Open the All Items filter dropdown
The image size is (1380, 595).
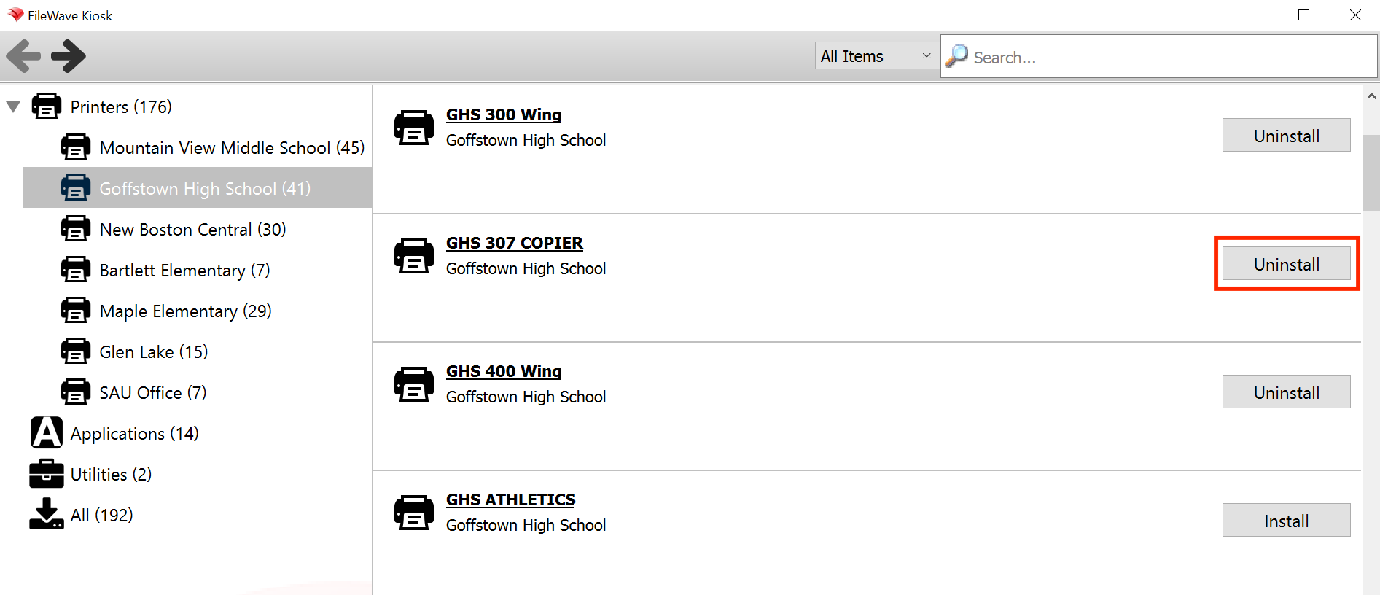pyautogui.click(x=877, y=56)
